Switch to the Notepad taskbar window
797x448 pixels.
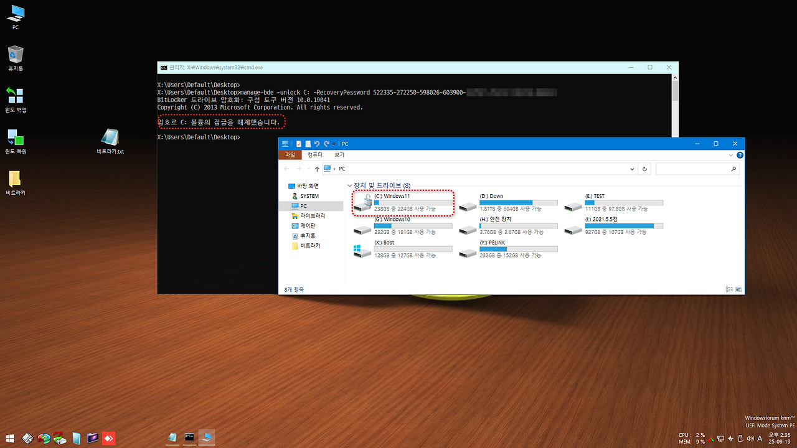click(x=173, y=438)
